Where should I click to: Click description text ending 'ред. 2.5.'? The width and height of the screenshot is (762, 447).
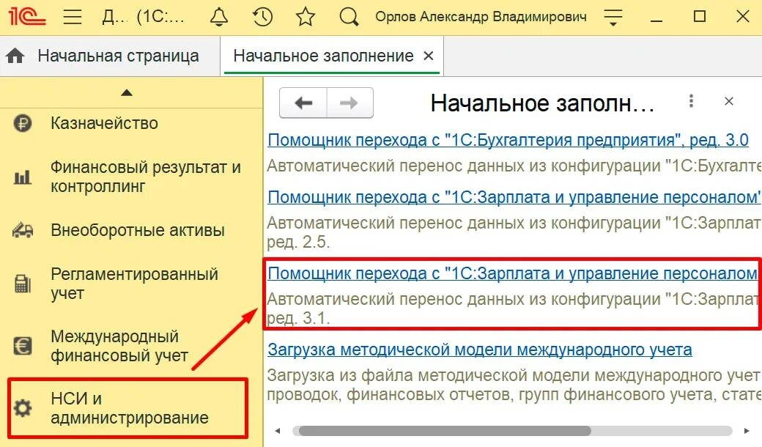point(514,232)
